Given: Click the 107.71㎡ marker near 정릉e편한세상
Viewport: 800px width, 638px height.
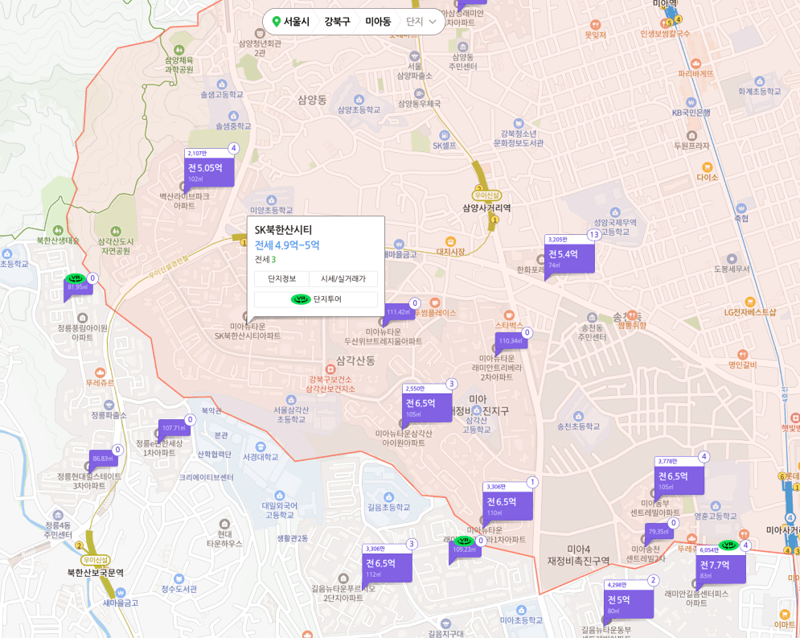Looking at the screenshot, I should pos(174,428).
